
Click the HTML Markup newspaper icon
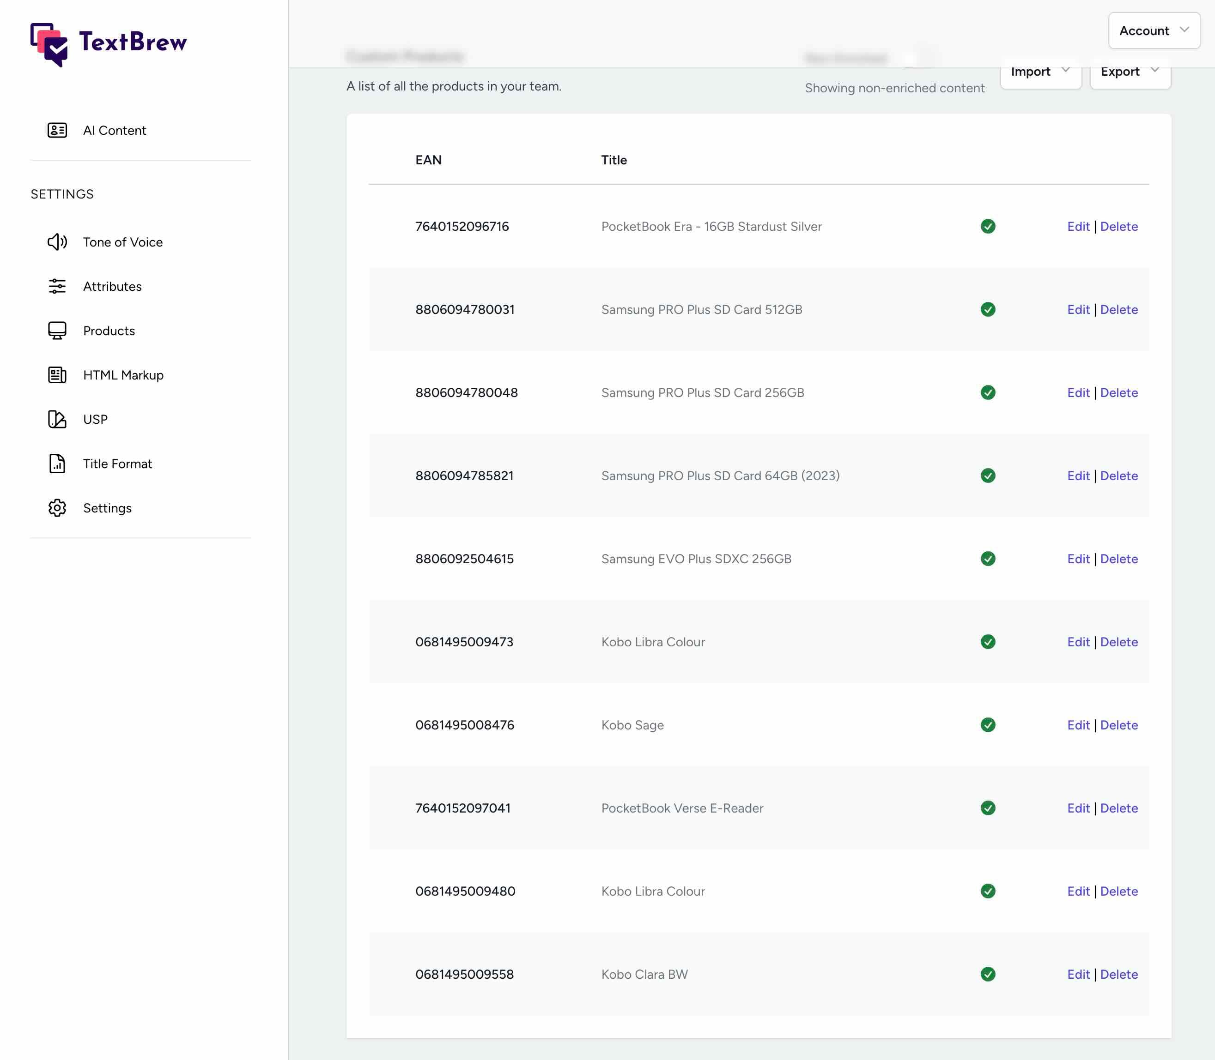57,375
